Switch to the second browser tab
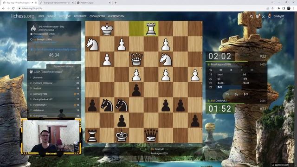 click(x=57, y=3)
